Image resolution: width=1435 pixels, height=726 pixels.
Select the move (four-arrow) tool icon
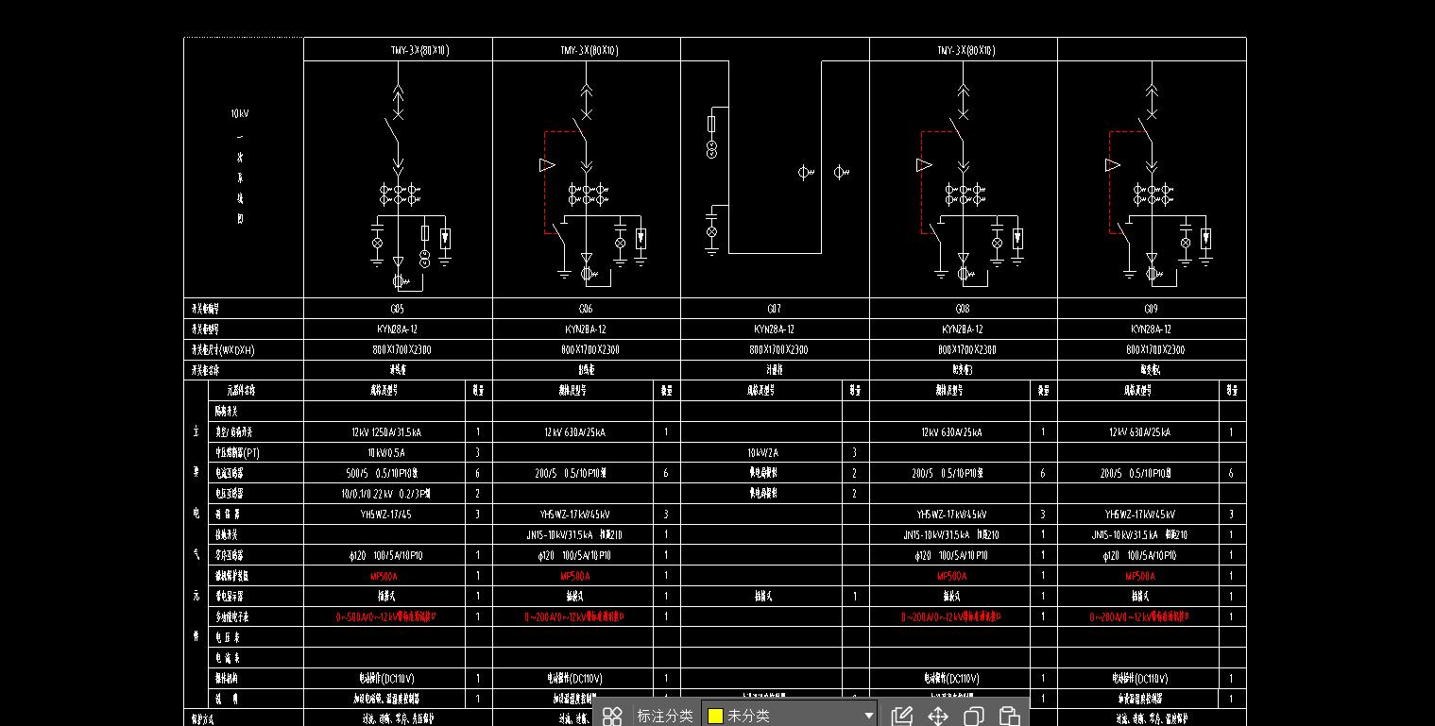tap(937, 717)
